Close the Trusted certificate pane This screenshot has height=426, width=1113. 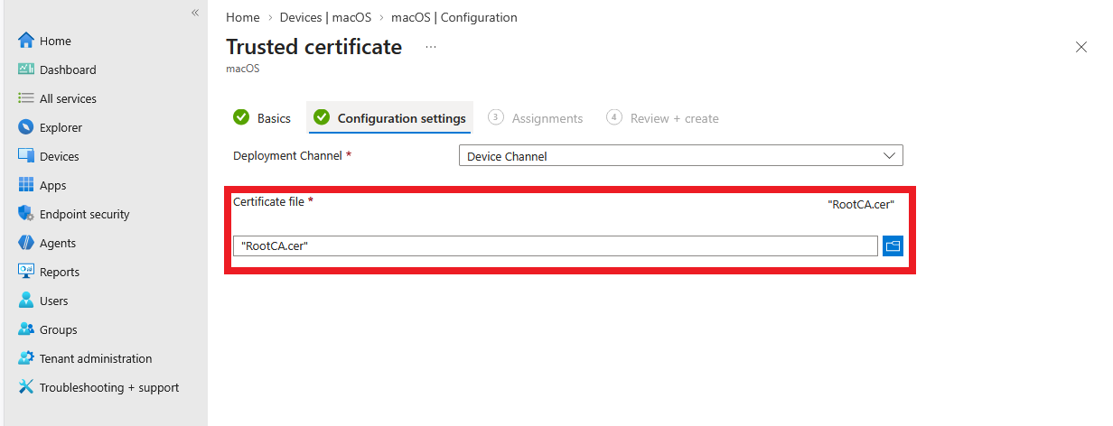[x=1080, y=47]
